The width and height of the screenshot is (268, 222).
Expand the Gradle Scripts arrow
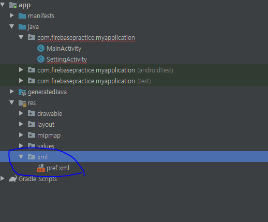pyautogui.click(x=3, y=179)
